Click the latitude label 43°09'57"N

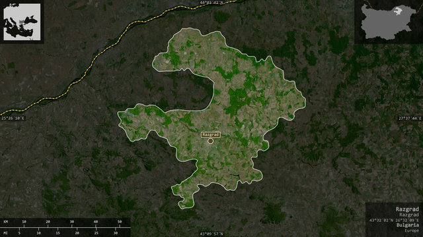click(x=211, y=234)
